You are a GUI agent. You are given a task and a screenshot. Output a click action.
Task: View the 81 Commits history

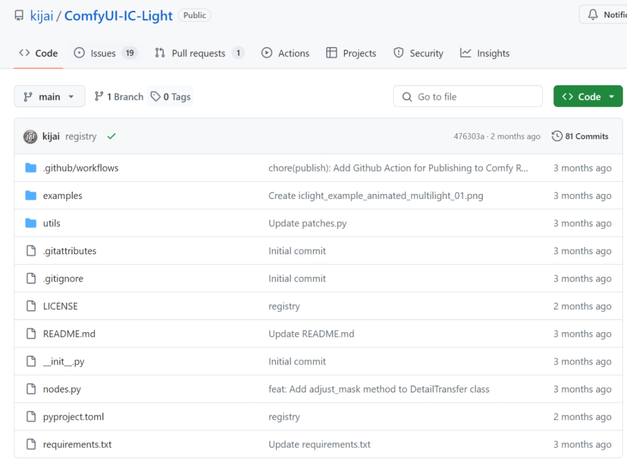tap(580, 136)
